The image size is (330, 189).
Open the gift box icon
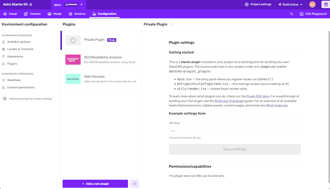click(325, 5)
